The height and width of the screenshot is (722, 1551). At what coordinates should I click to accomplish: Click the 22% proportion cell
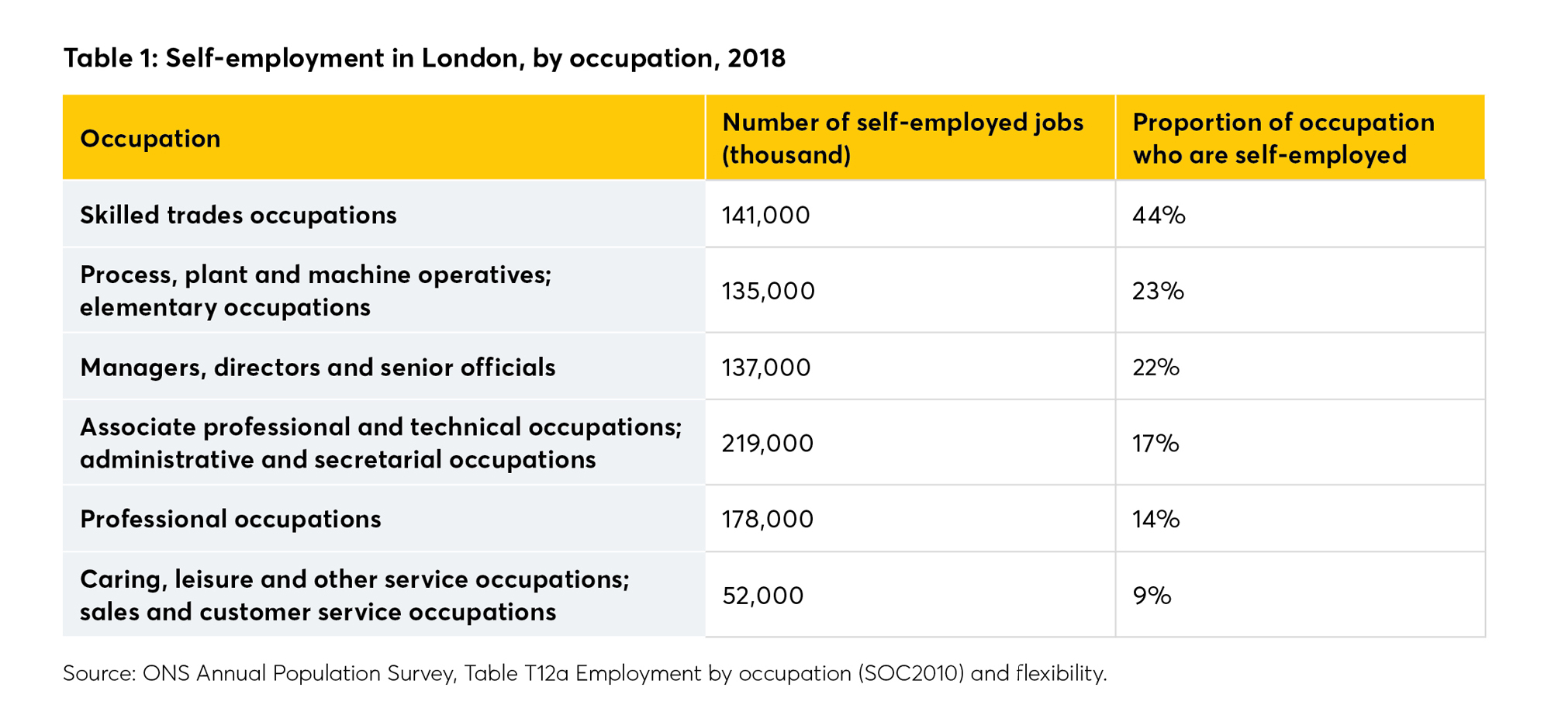point(1155,367)
